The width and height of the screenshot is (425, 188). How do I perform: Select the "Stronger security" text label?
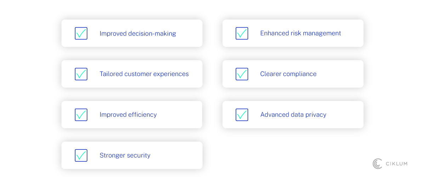coord(125,155)
